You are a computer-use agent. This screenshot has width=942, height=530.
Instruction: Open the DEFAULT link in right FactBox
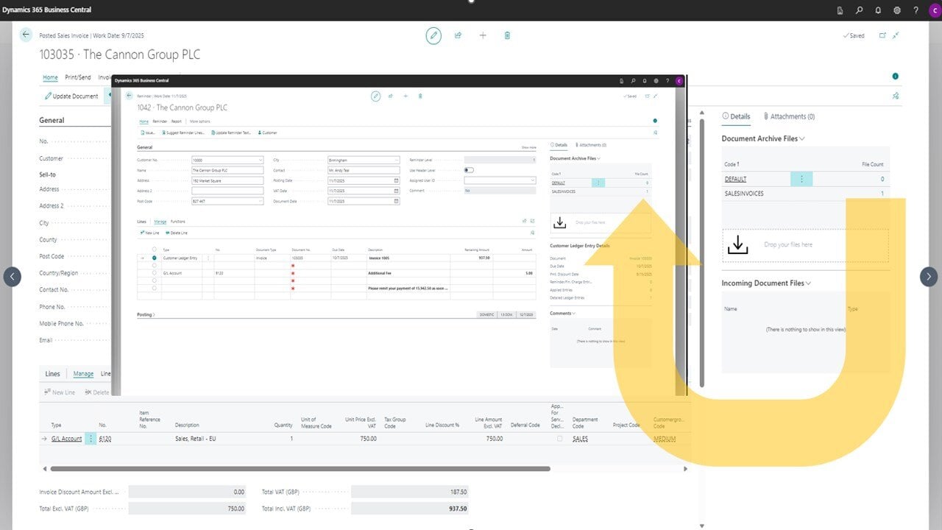(x=735, y=179)
